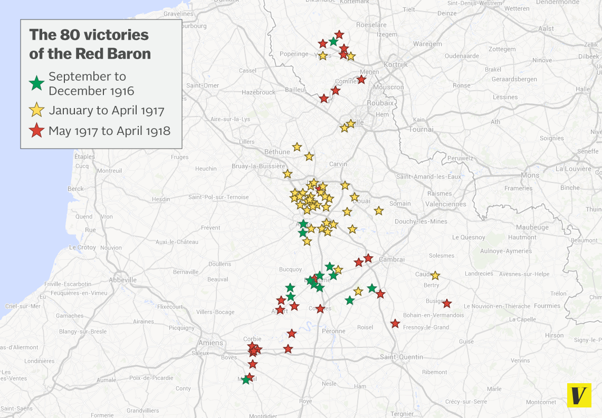Click the Cambrai city label
602x418 pixels.
click(x=391, y=260)
